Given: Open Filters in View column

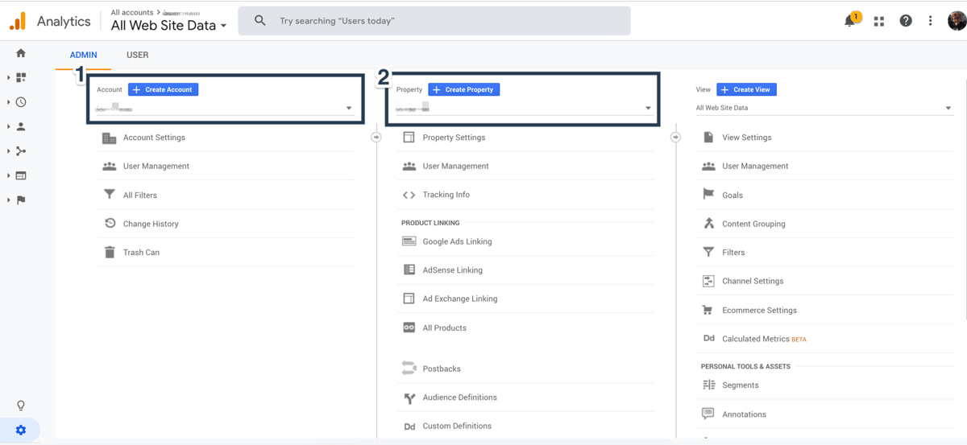Looking at the screenshot, I should (733, 253).
